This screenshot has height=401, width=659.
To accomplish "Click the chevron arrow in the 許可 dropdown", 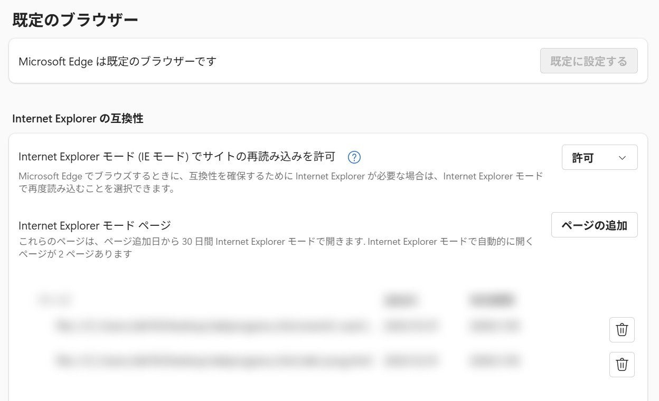I will pos(622,158).
